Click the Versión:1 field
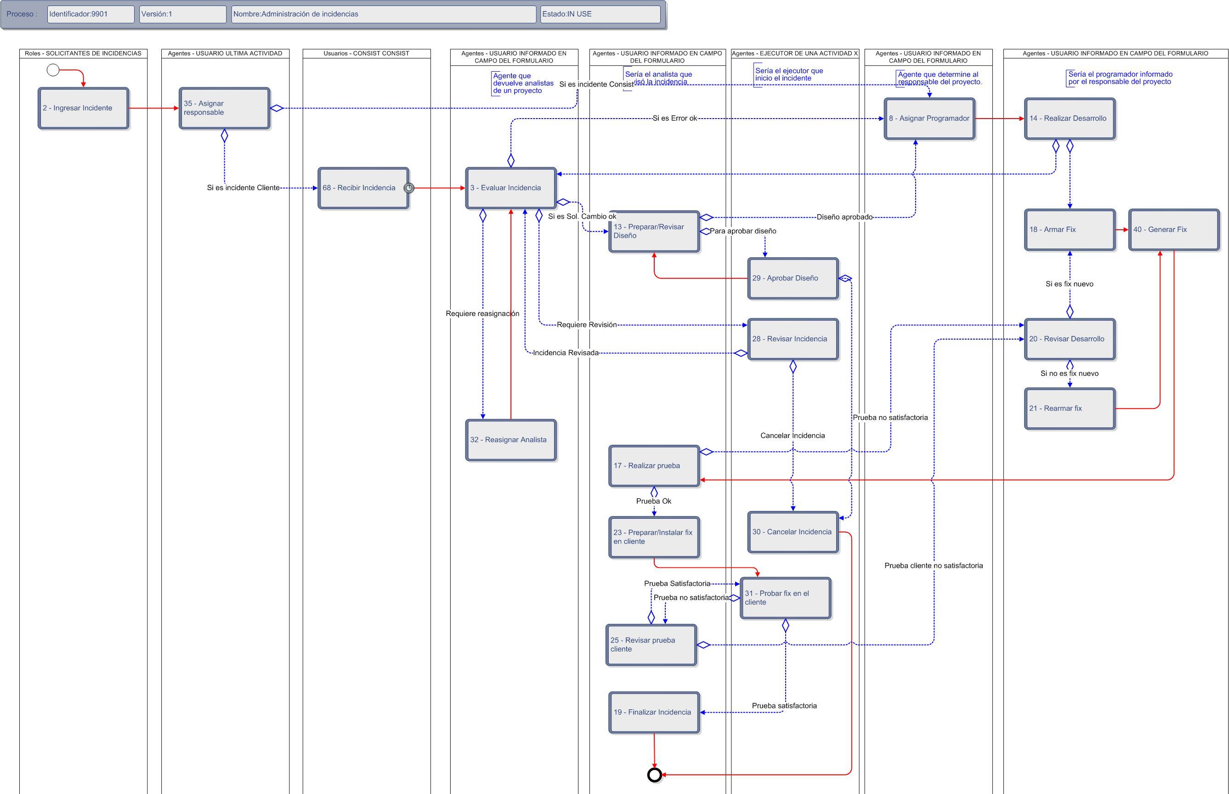 [x=183, y=14]
